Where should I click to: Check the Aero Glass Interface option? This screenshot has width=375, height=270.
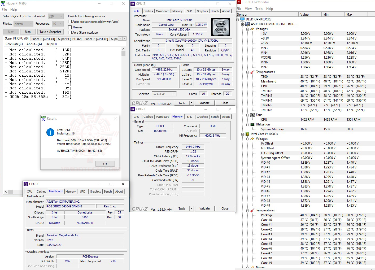click(70, 32)
